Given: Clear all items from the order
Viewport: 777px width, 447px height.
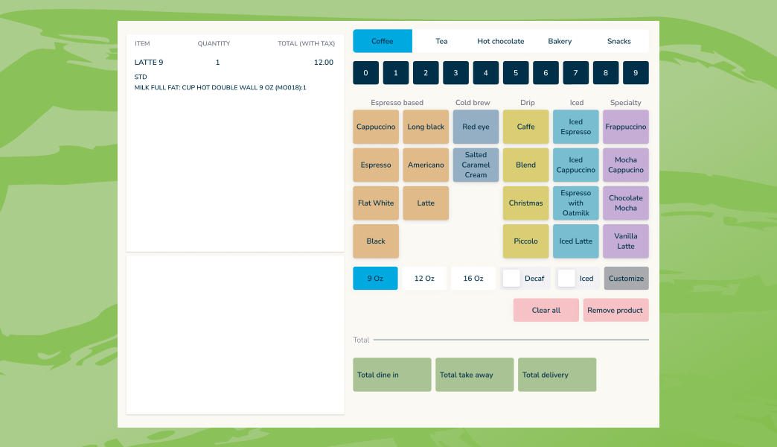Looking at the screenshot, I should pyautogui.click(x=546, y=310).
